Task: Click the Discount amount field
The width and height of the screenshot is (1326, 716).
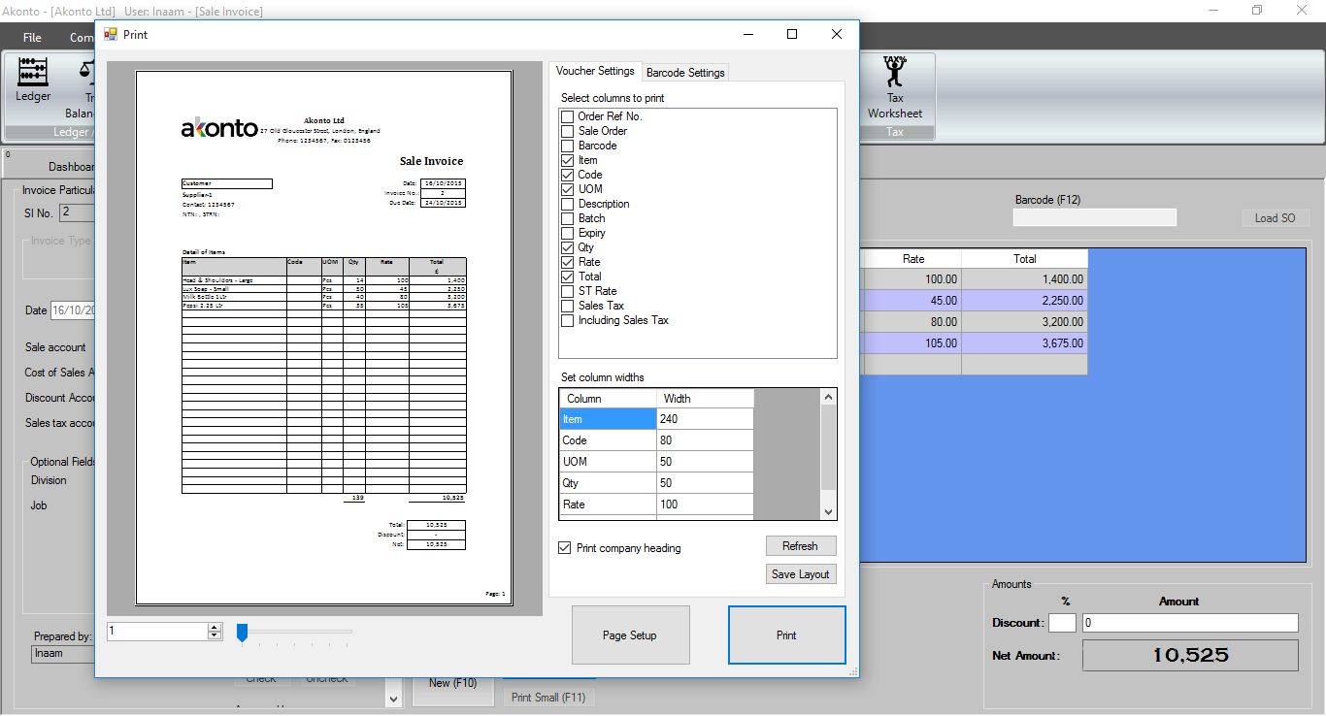Action: (x=1189, y=623)
